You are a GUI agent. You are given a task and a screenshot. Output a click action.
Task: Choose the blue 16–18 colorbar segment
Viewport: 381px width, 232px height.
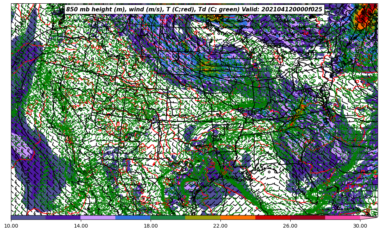133,217
